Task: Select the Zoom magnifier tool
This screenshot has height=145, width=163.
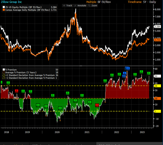Action: tap(93, 6)
